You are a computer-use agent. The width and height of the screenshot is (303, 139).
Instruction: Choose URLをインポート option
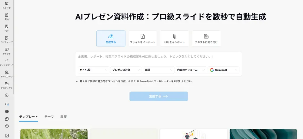pos(175,39)
